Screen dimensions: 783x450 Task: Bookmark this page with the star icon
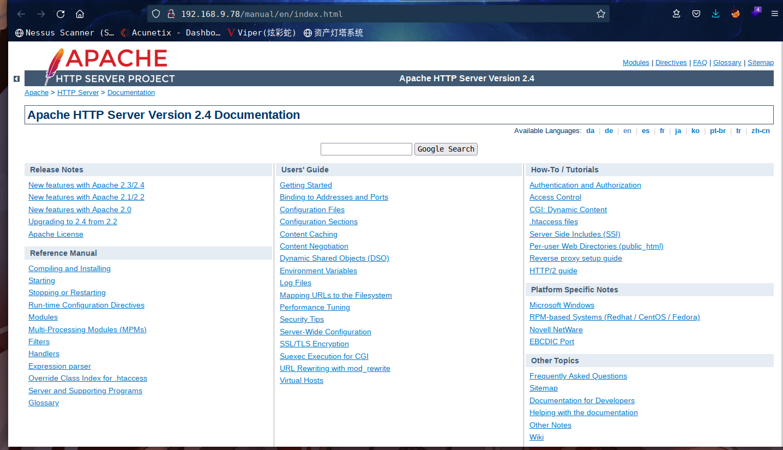[x=601, y=14]
